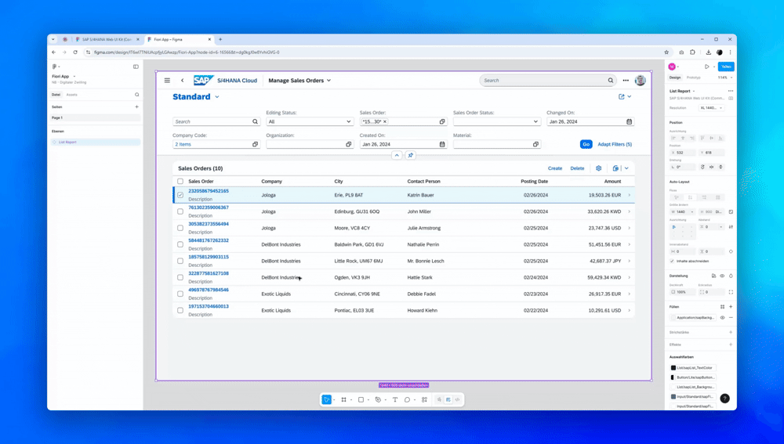The height and width of the screenshot is (444, 784).
Task: Click the SAP logo
Action: [204, 81]
